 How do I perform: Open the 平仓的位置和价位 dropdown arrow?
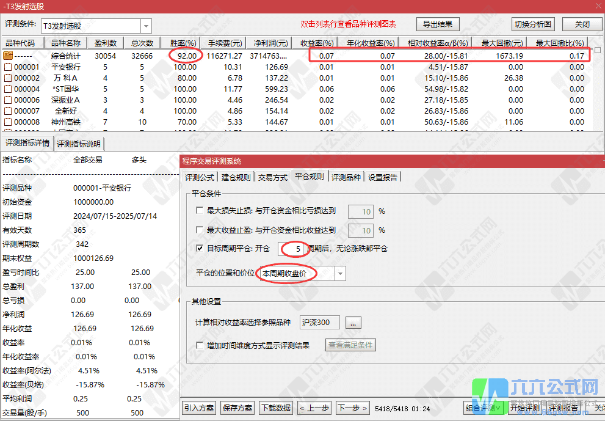pyautogui.click(x=340, y=274)
